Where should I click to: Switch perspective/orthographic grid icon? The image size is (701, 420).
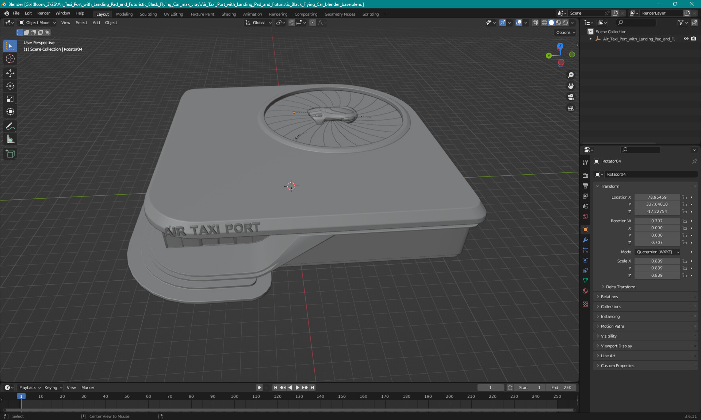click(x=571, y=108)
